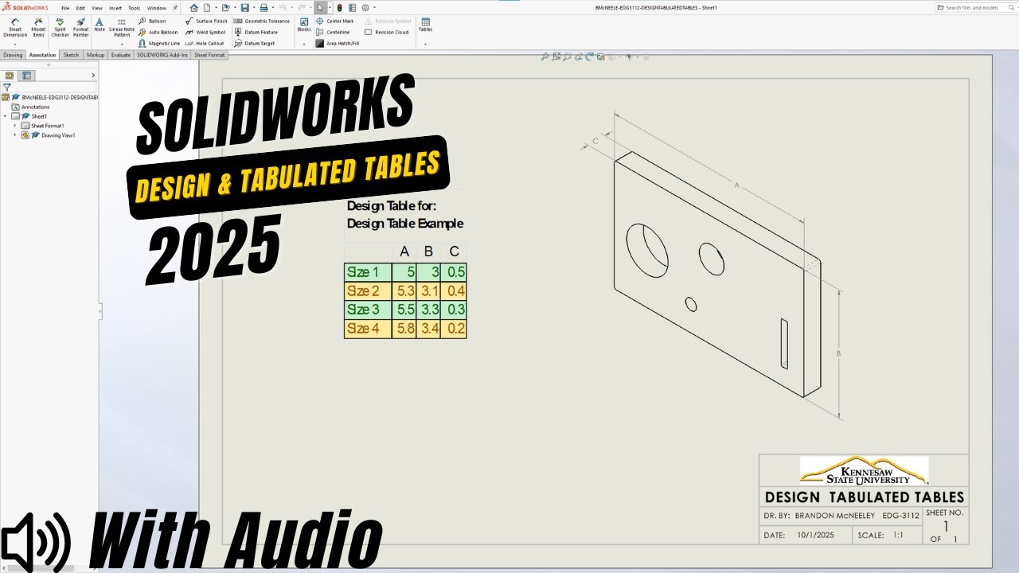This screenshot has height=573, width=1019.
Task: Insert a Note annotation
Action: click(100, 24)
